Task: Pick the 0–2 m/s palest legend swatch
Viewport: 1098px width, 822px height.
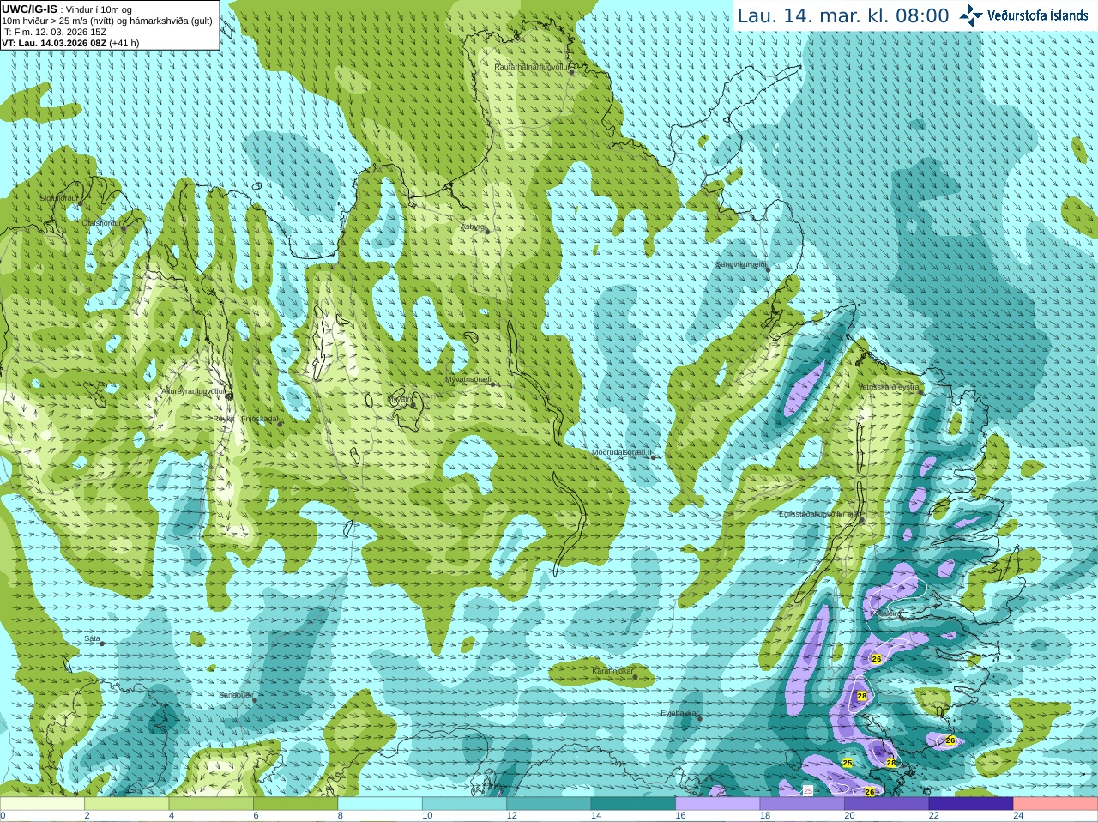Action: pos(42,804)
